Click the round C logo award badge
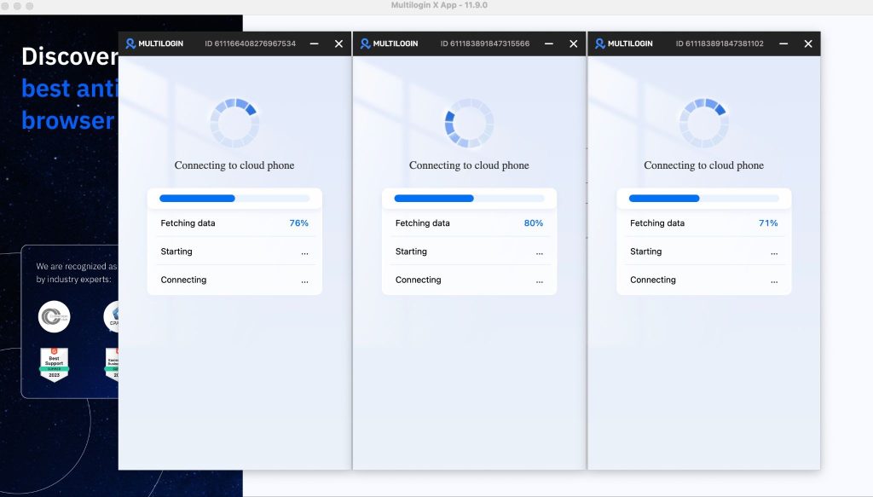The width and height of the screenshot is (873, 497). [x=54, y=316]
